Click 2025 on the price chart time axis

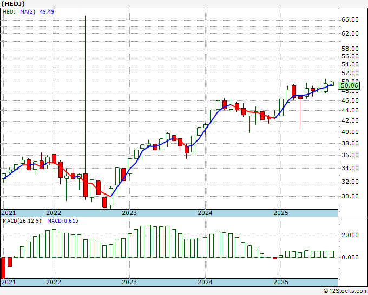coord(281,213)
